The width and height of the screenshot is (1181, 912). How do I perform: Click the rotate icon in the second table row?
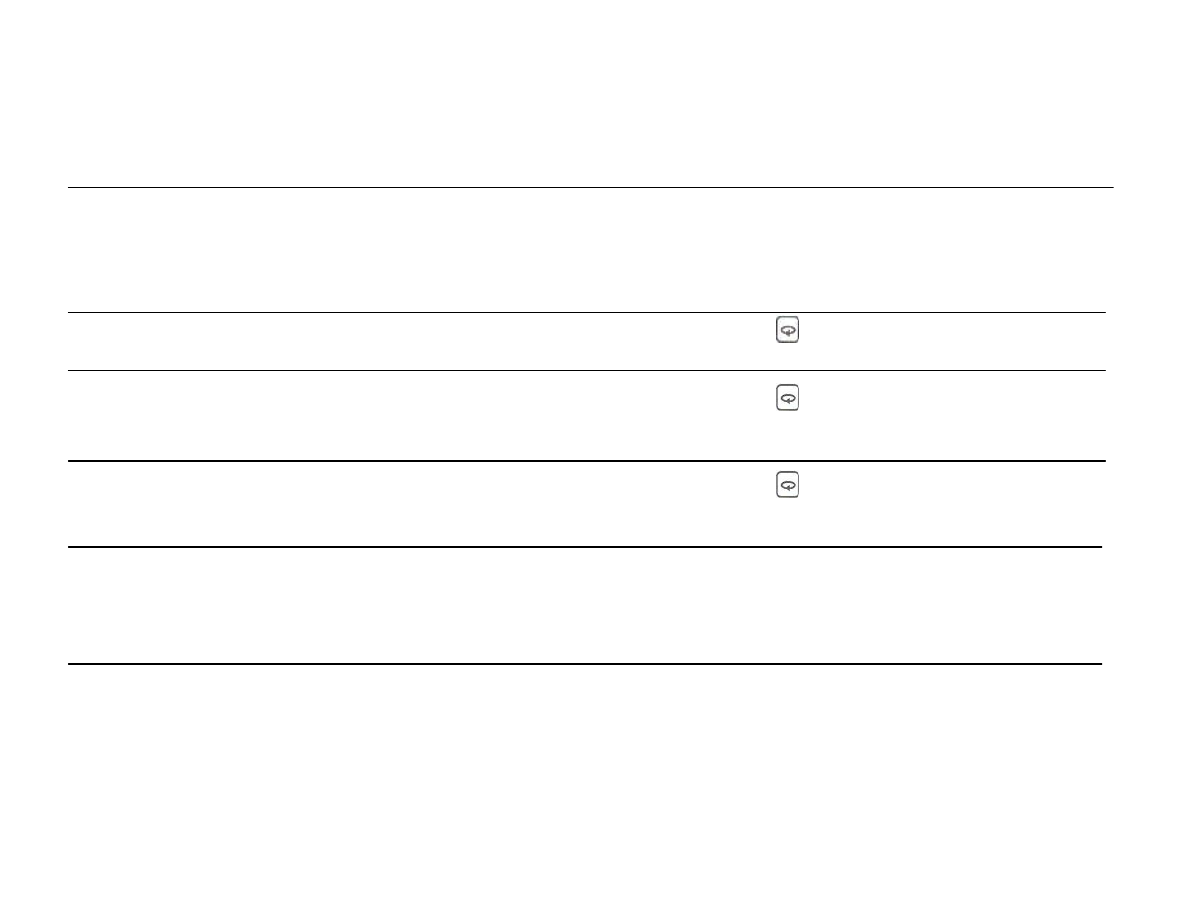pyautogui.click(x=787, y=398)
